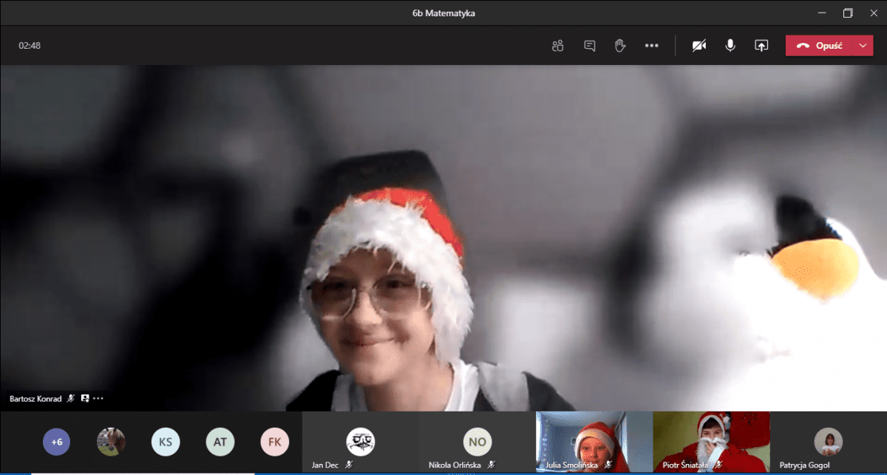Show the +6 additional participants
The height and width of the screenshot is (475, 887).
57,442
